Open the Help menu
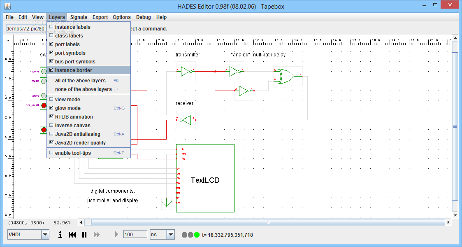Image resolution: width=462 pixels, height=247 pixels. 161,17
